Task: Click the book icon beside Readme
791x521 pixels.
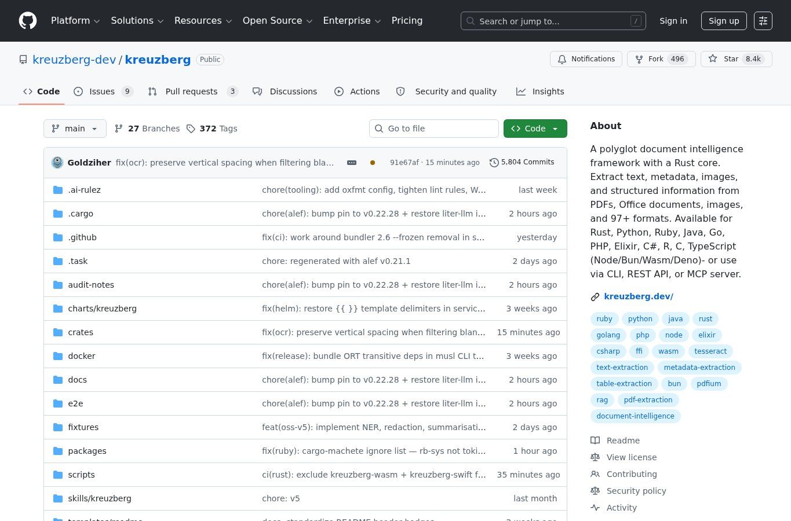Action: [595, 441]
